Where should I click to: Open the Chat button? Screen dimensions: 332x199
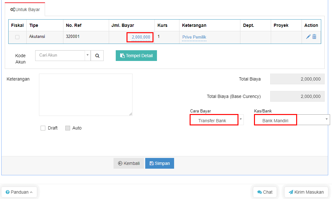click(x=265, y=192)
